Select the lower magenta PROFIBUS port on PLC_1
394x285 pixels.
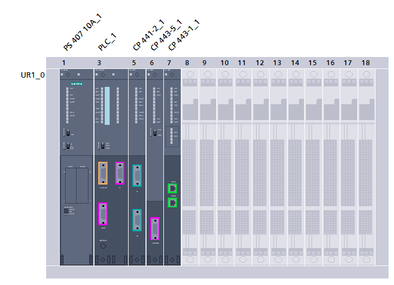point(103,214)
